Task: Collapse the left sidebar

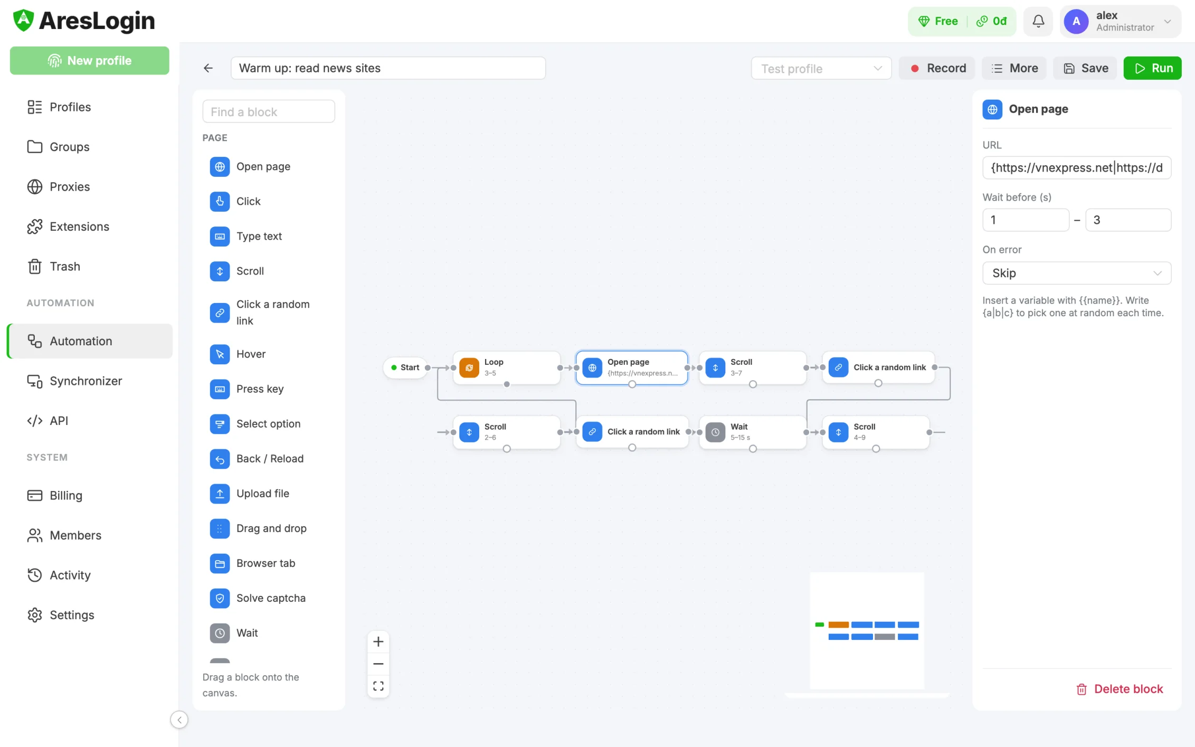Action: [179, 720]
